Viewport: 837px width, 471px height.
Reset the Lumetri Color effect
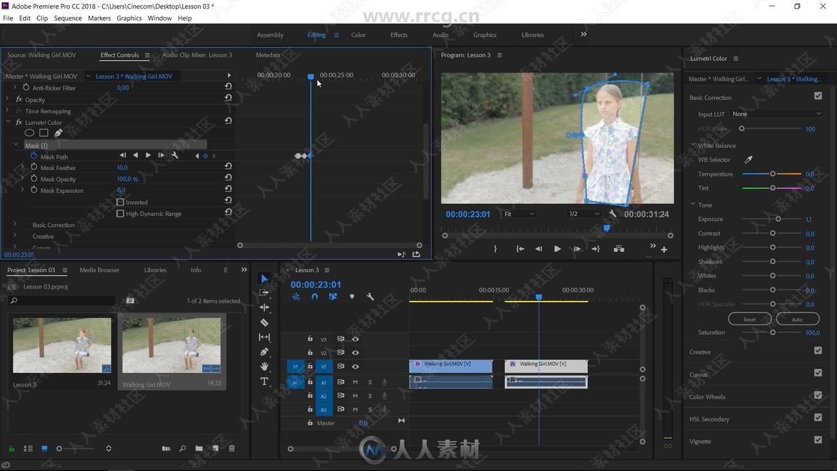click(x=228, y=121)
